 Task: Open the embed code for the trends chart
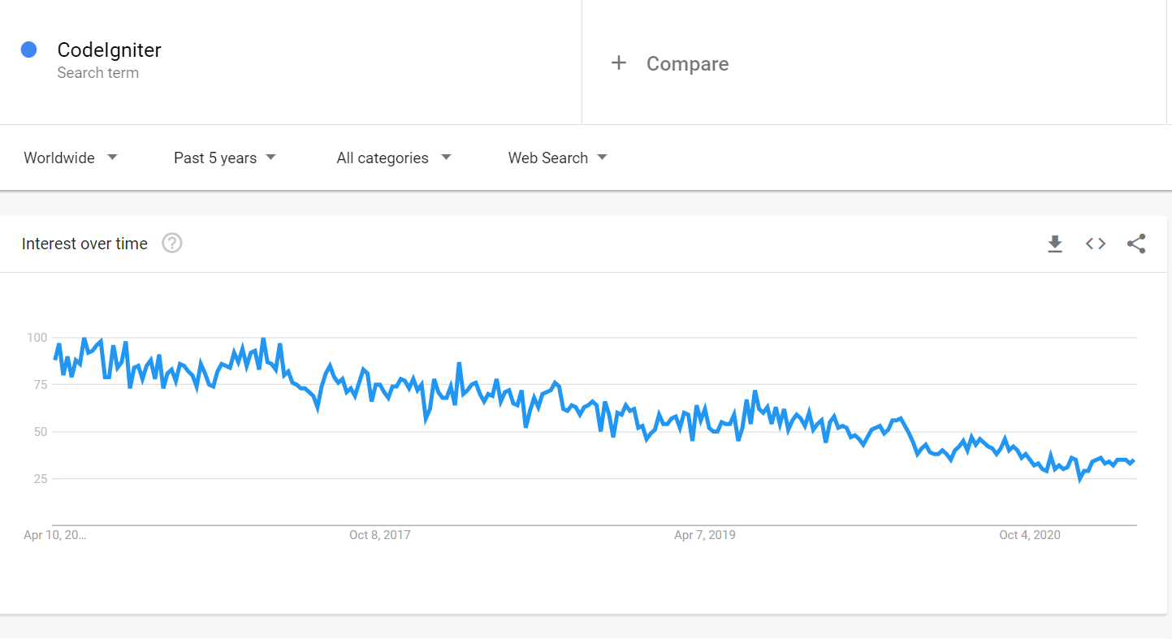click(1095, 244)
